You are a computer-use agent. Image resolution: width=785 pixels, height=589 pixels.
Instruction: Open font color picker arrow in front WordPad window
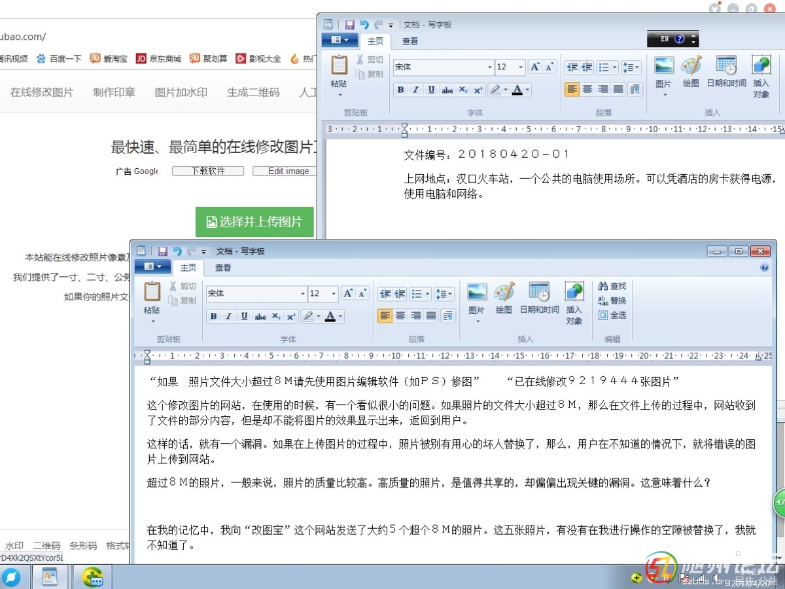[x=340, y=317]
